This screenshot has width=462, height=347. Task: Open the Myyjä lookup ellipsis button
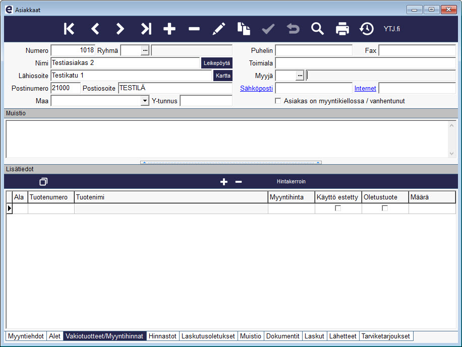[300, 76]
